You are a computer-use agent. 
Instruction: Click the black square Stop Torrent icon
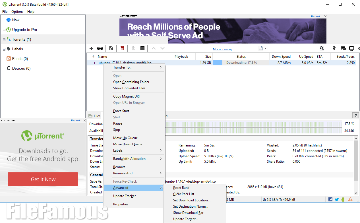click(x=142, y=48)
